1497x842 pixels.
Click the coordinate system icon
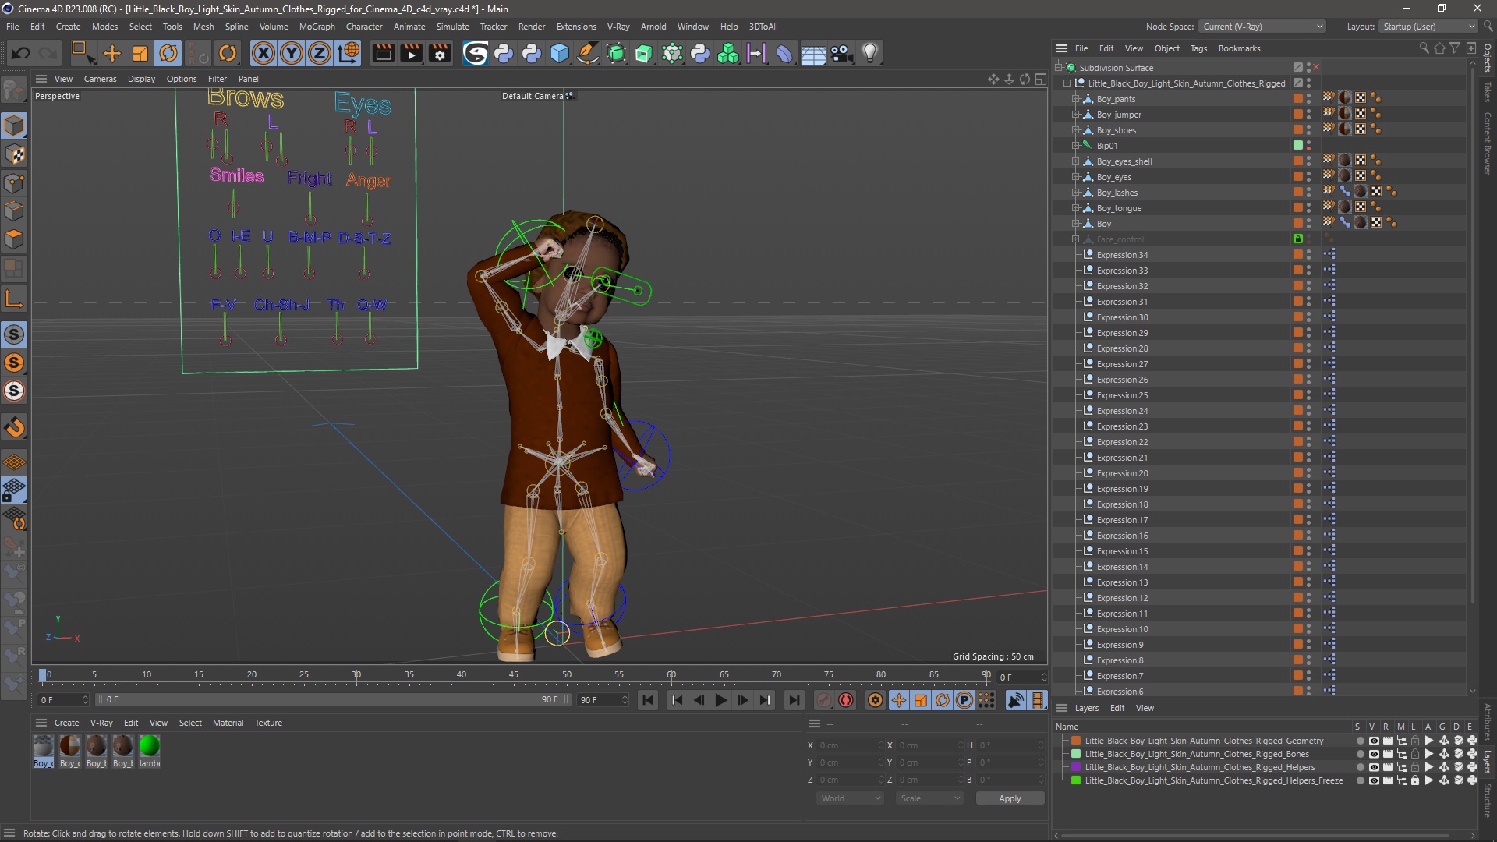coord(349,53)
